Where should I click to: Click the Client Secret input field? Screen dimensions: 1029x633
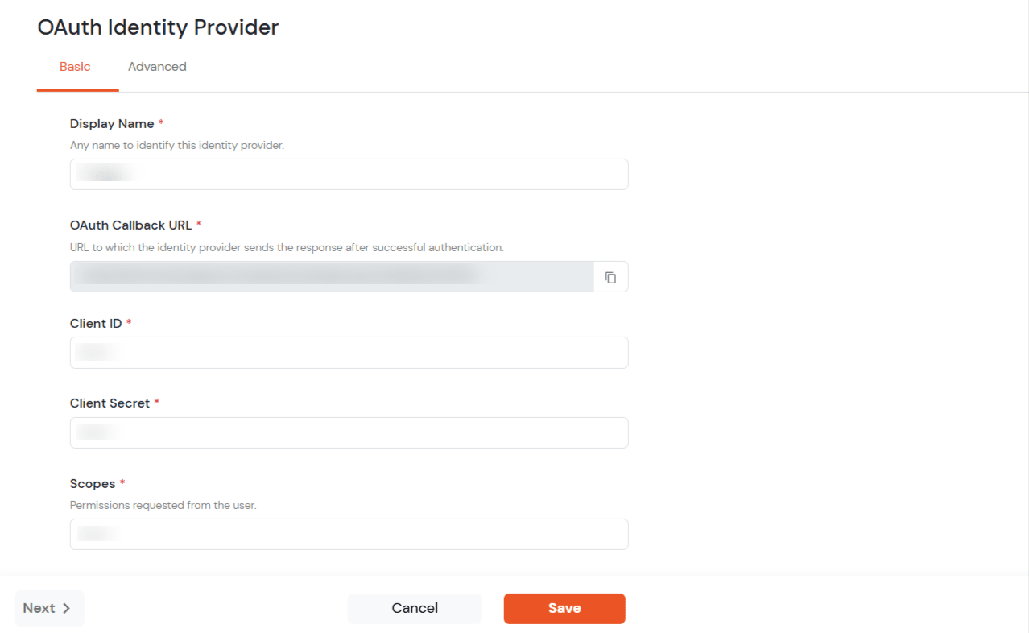point(349,432)
